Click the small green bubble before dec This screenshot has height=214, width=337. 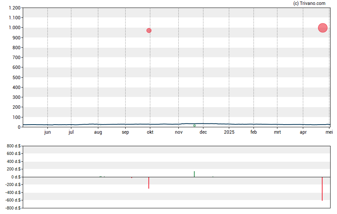[195, 125]
